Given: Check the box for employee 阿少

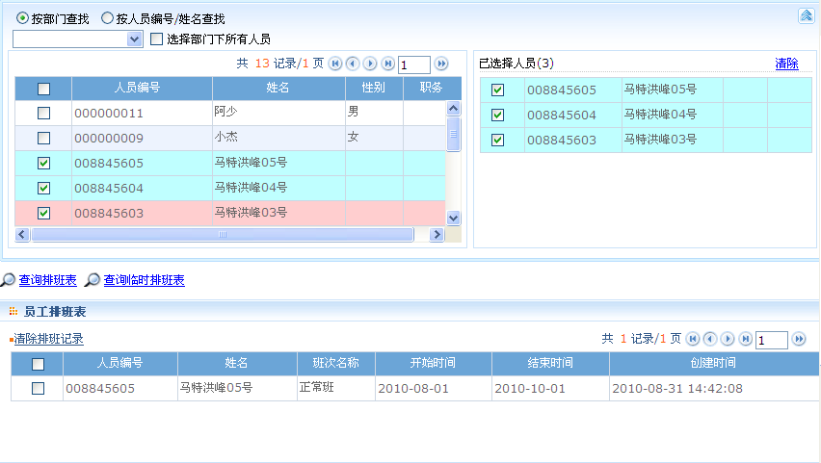Looking at the screenshot, I should [43, 113].
